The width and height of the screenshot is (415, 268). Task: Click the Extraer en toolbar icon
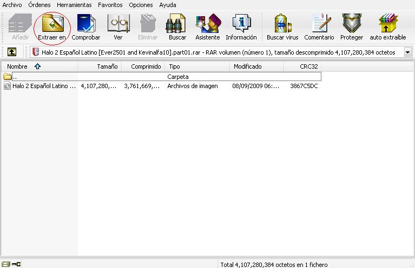click(53, 23)
